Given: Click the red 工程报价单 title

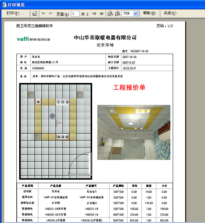Looking at the screenshot, I should 129,87.
